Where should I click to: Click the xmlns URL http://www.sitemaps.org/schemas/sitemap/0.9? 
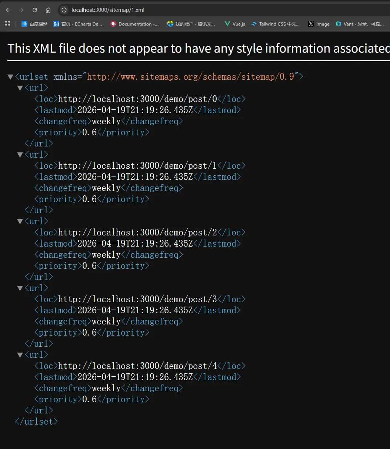(x=190, y=77)
